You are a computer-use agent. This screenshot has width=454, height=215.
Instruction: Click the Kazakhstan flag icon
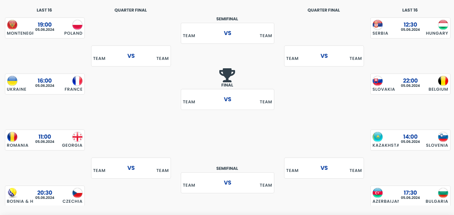coord(378,137)
